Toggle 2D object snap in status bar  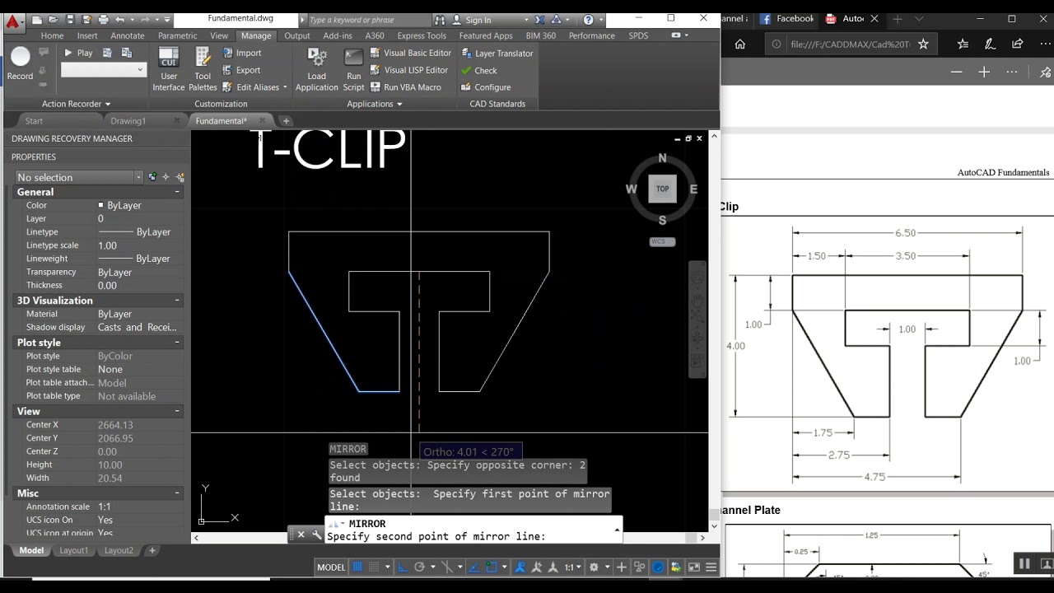tap(492, 567)
